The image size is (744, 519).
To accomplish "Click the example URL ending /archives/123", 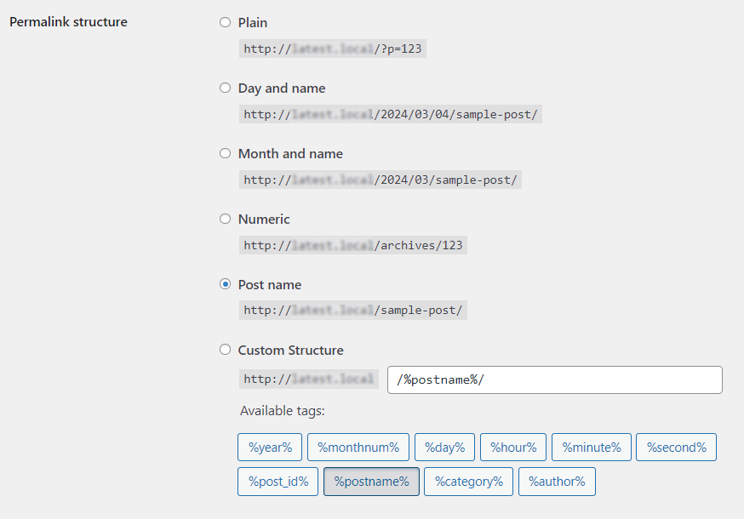I will 353,245.
